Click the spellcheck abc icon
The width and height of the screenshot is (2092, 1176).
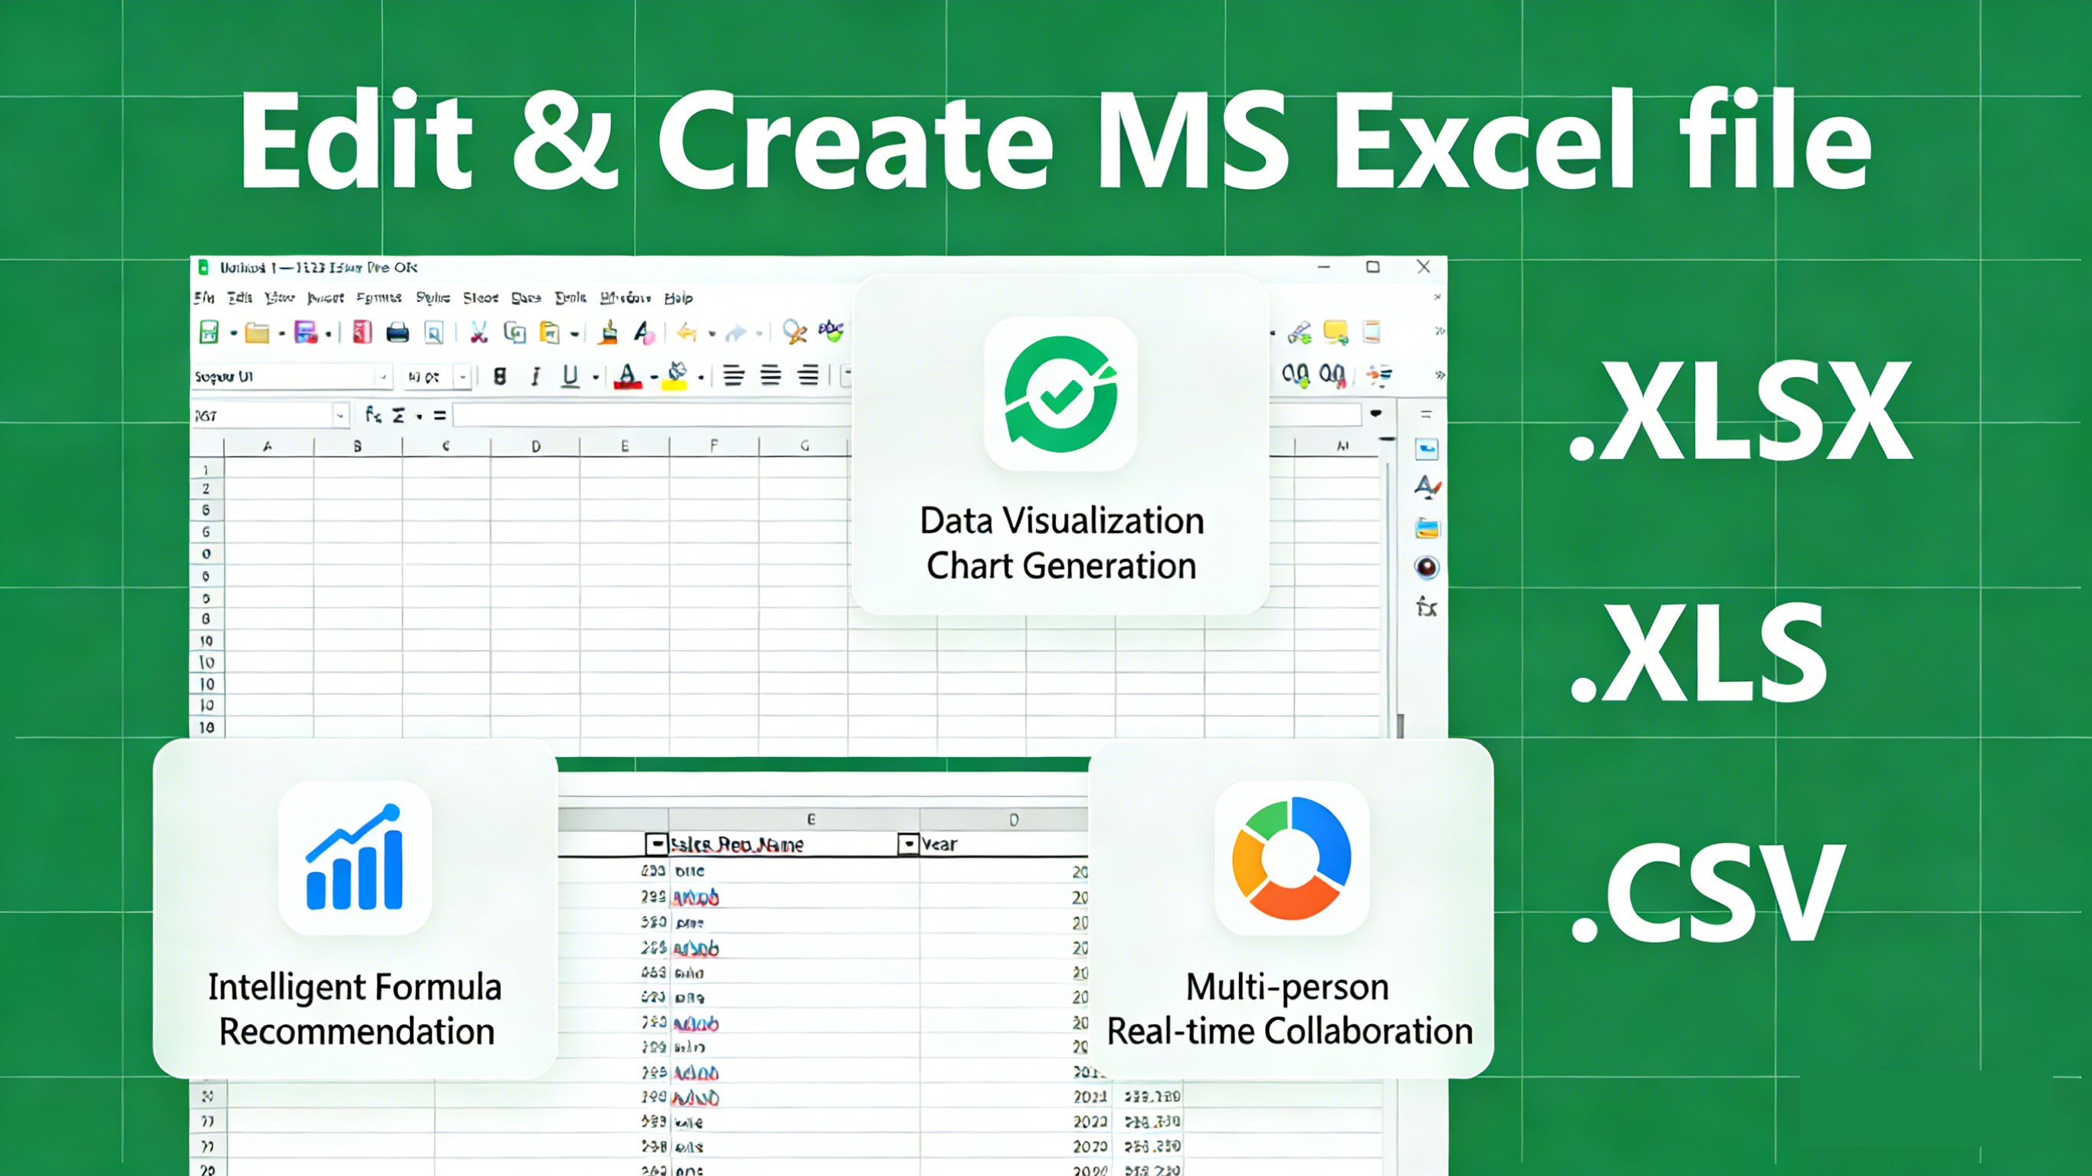831,330
